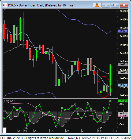131x140 pixels.
Task: Click the title text DXC5 - Dollar Index, Daily
Action: [26, 5]
